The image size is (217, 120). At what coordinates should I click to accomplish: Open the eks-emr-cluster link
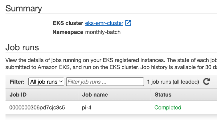[104, 23]
